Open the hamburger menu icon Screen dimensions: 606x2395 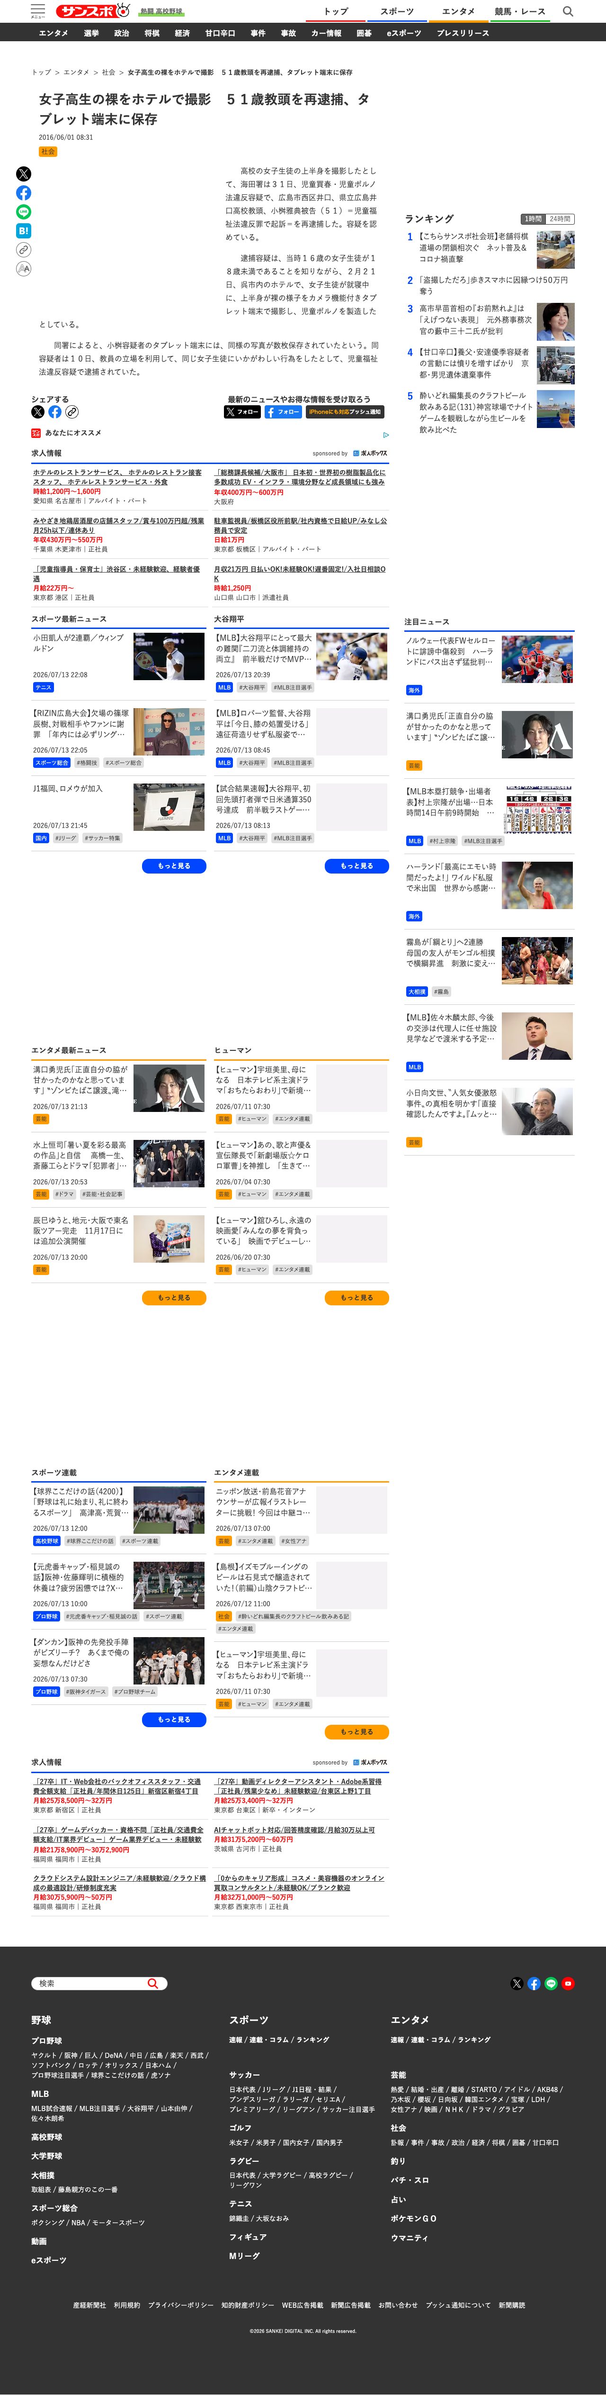[38, 10]
